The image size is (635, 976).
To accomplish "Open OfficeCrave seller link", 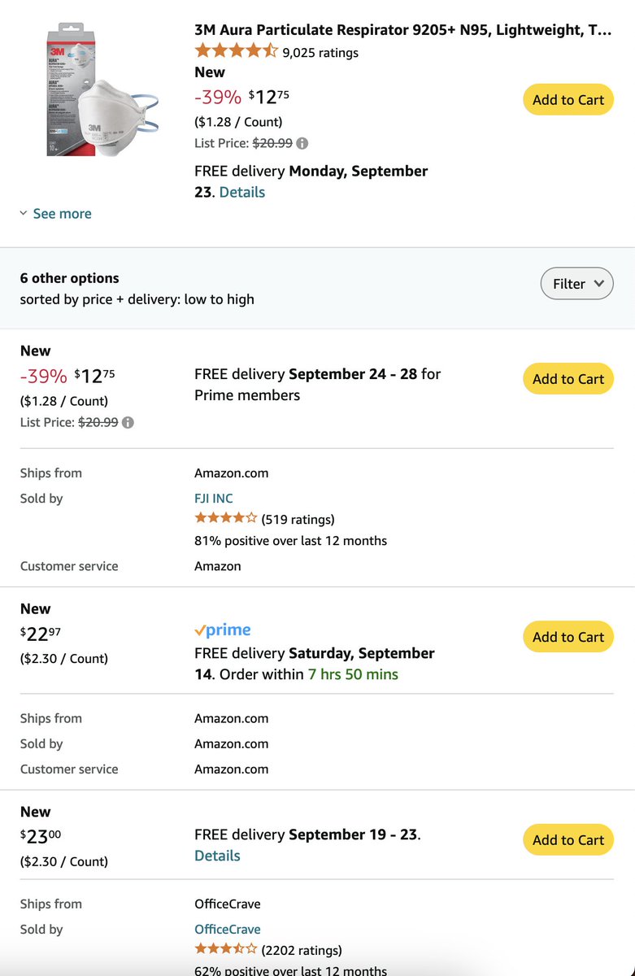I will coord(228,930).
